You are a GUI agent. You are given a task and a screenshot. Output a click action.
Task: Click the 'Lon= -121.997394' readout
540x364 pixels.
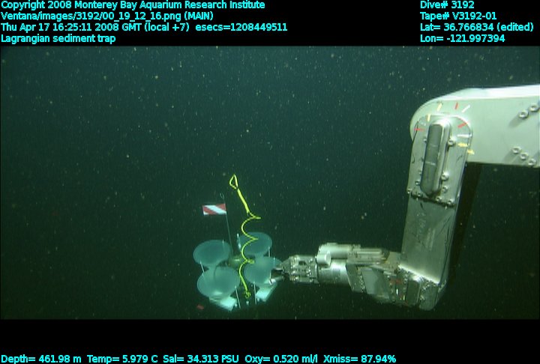point(462,38)
